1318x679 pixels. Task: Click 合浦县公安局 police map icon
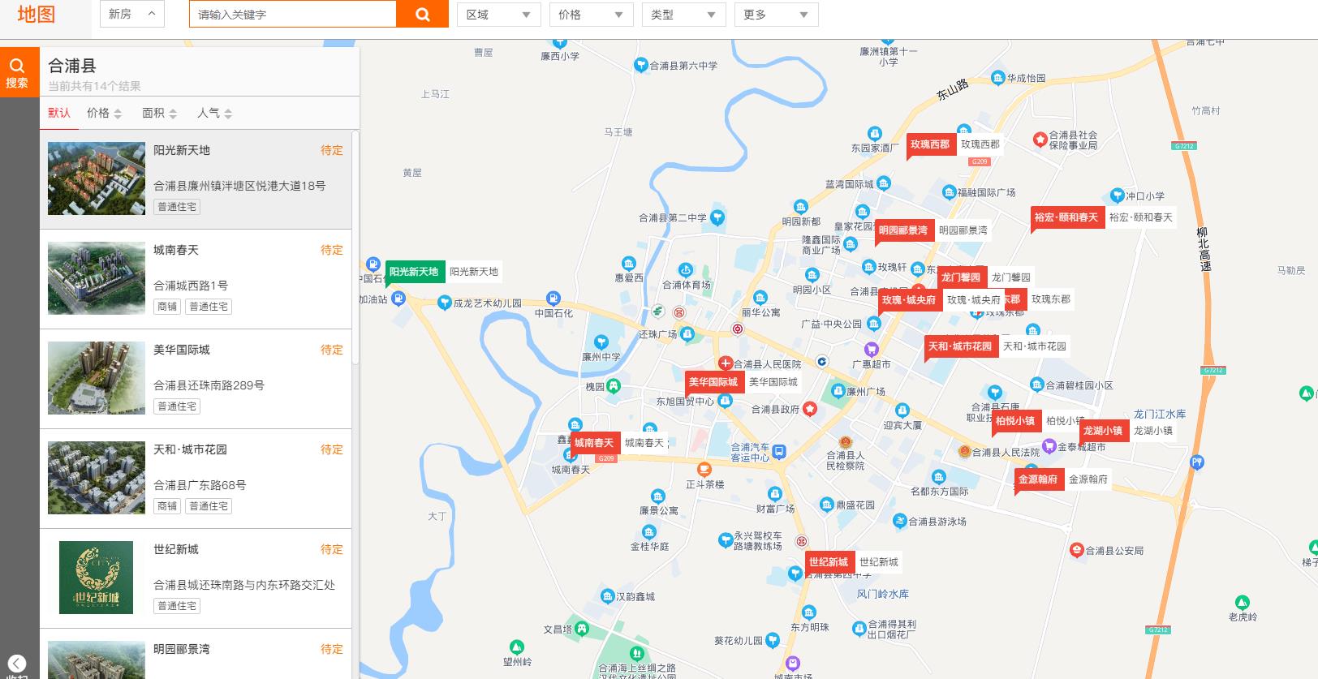tap(1076, 550)
